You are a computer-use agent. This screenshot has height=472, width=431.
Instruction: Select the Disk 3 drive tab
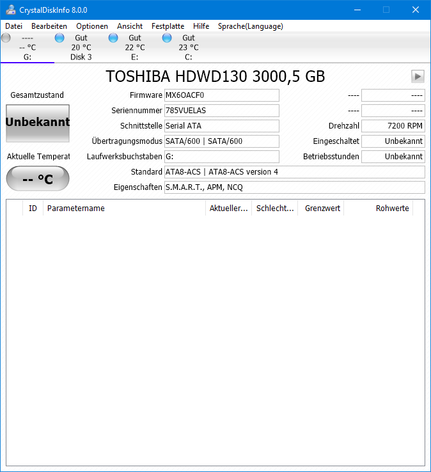[81, 47]
